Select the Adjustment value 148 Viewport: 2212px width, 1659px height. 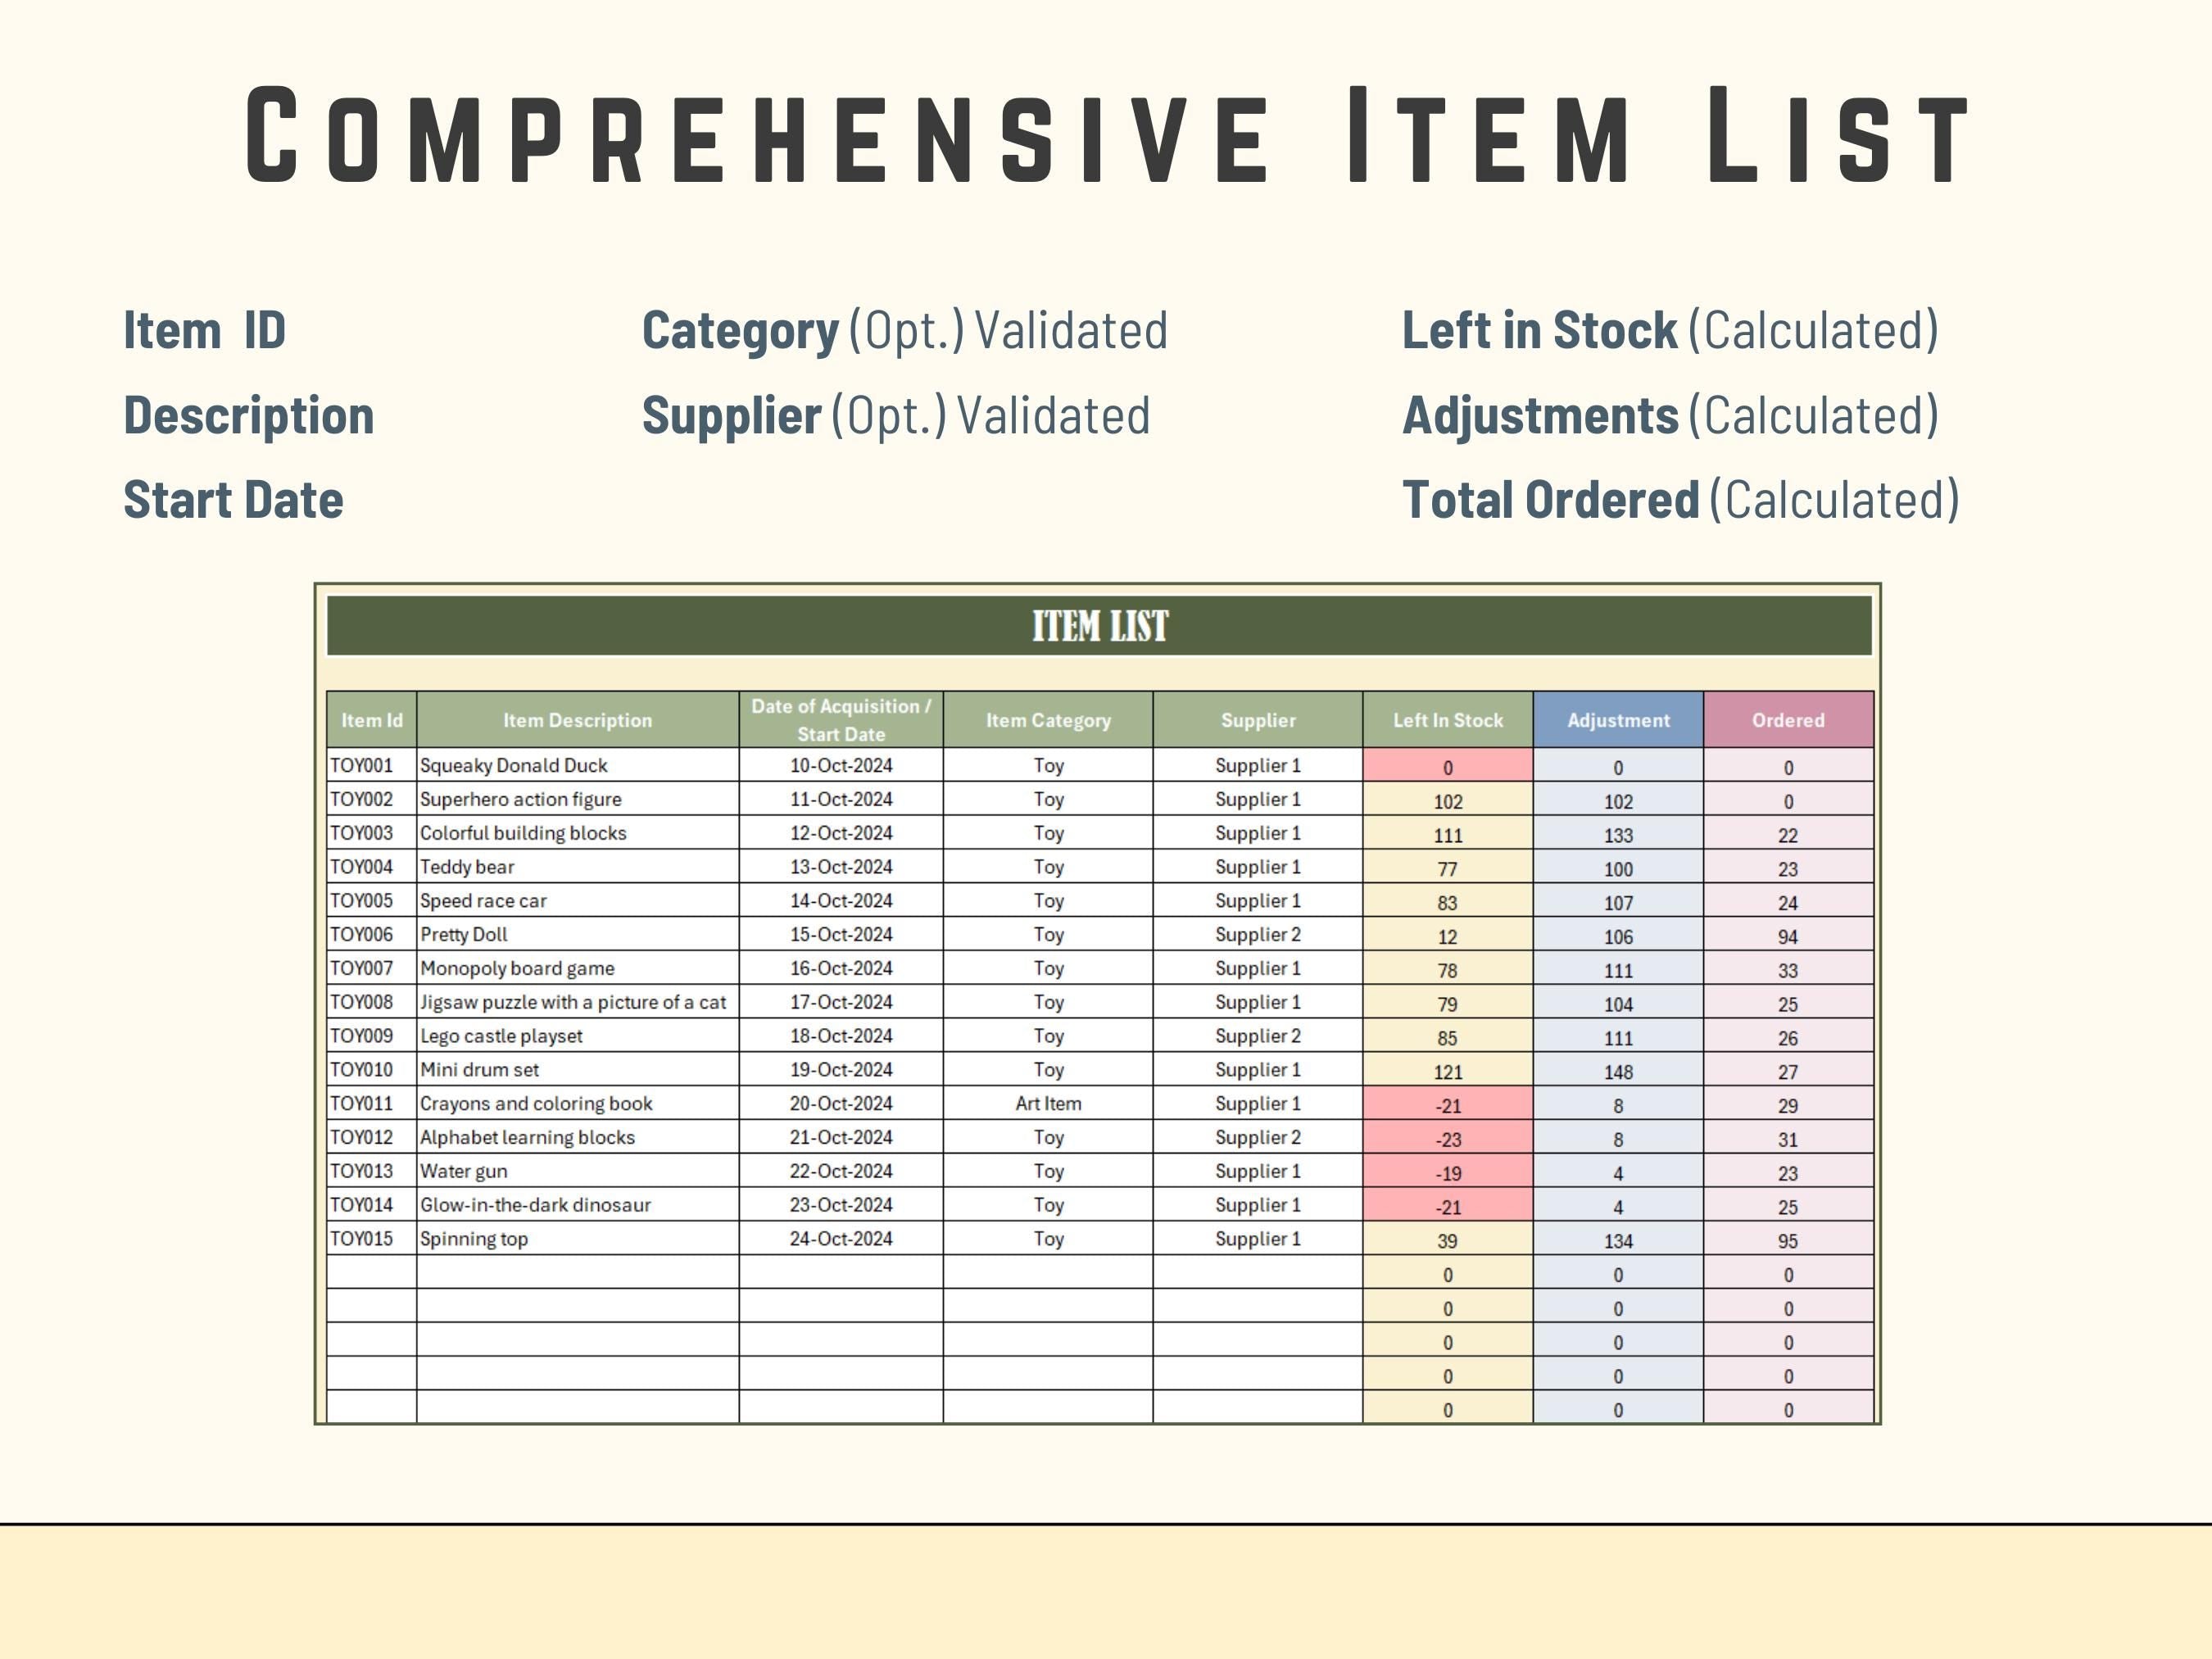click(1617, 1072)
